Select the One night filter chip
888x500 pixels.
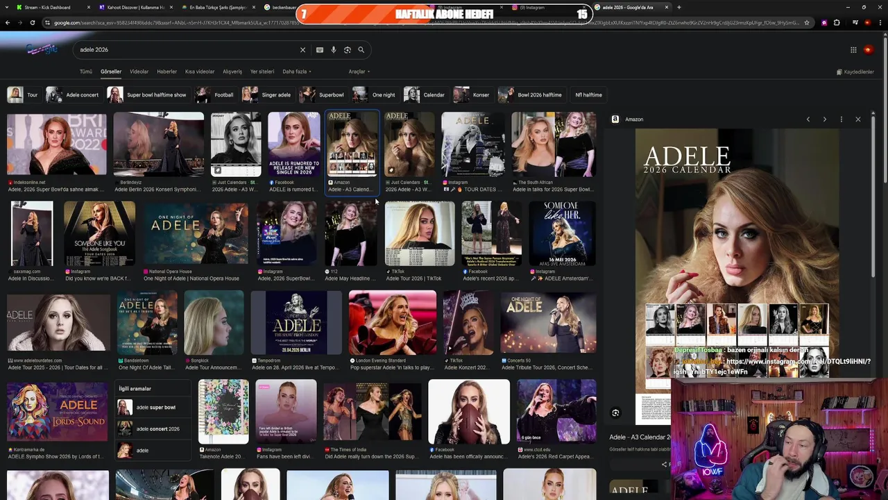375,95
